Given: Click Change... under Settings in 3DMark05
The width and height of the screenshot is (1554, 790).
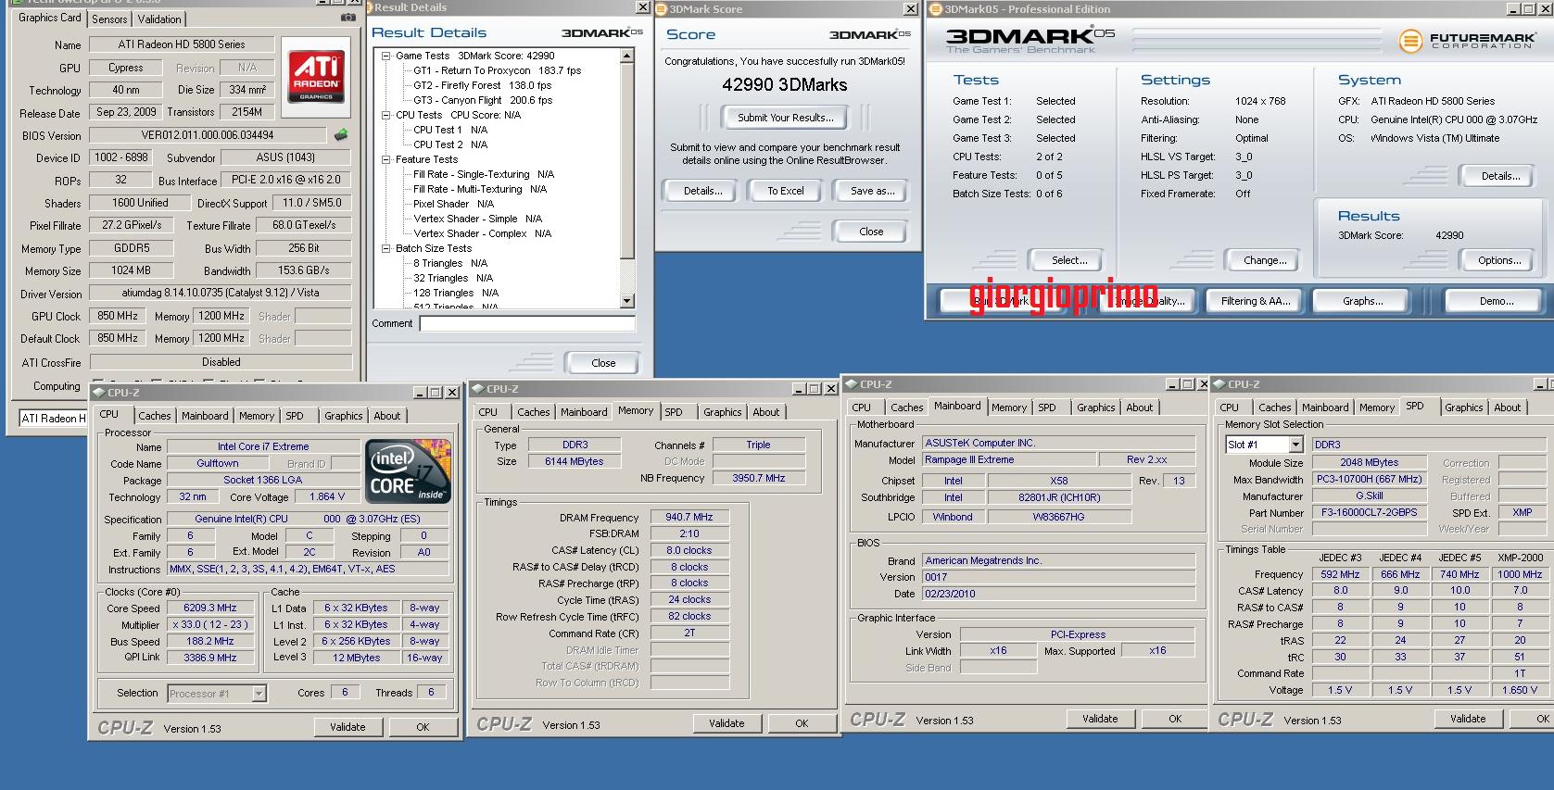Looking at the screenshot, I should (x=1265, y=260).
